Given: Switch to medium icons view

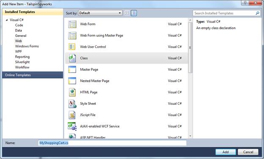Looking at the screenshot, I should click(x=134, y=13).
